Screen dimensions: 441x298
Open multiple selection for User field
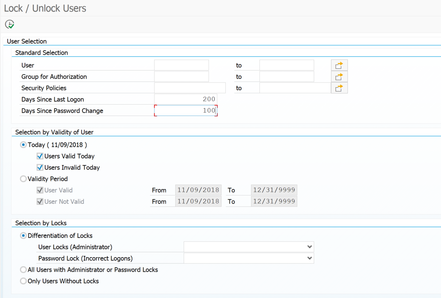[339, 65]
